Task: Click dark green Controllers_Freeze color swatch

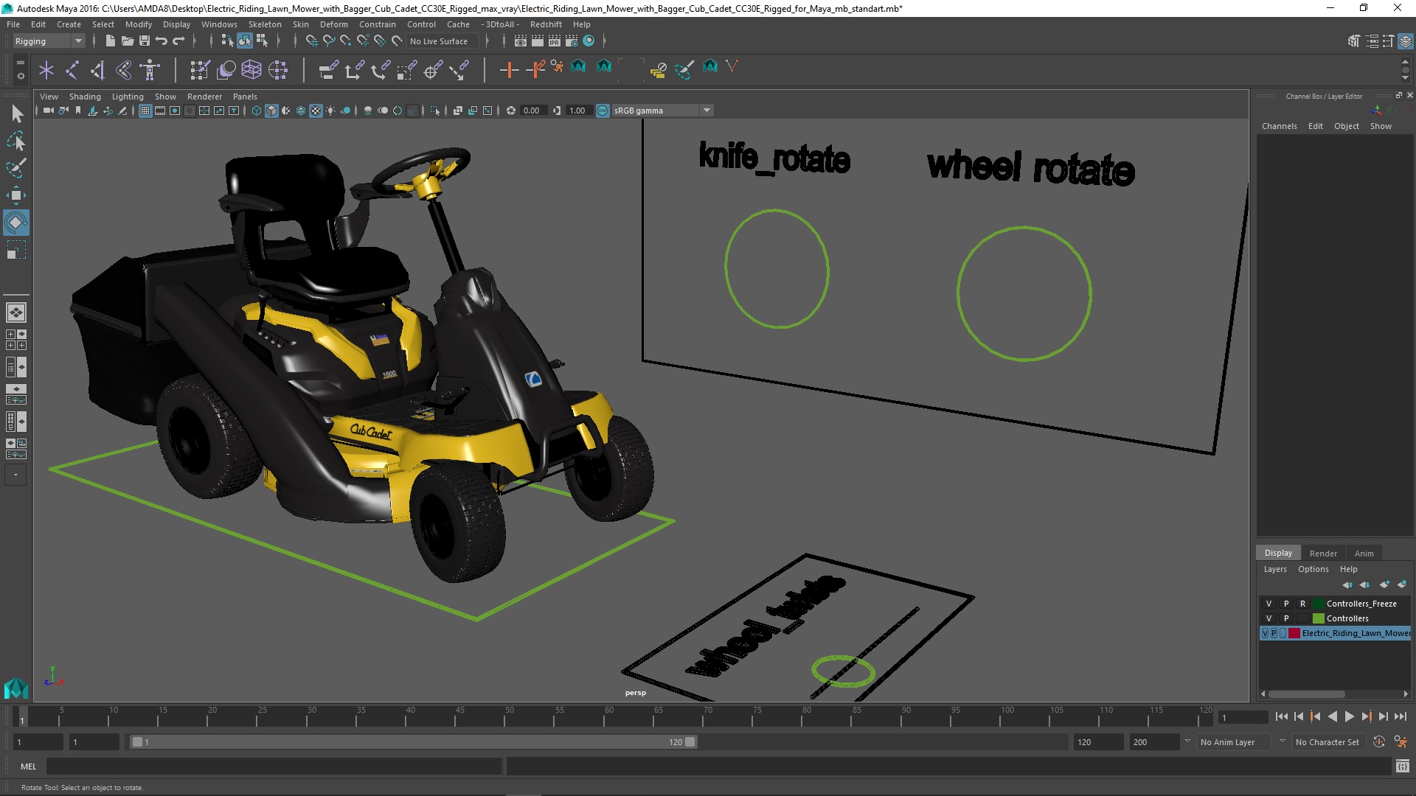Action: pyautogui.click(x=1318, y=604)
